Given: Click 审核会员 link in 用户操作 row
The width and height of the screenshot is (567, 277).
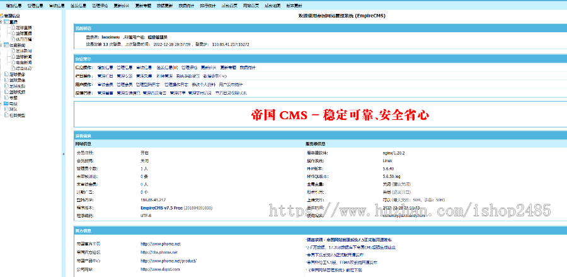Looking at the screenshot, I should point(105,85).
